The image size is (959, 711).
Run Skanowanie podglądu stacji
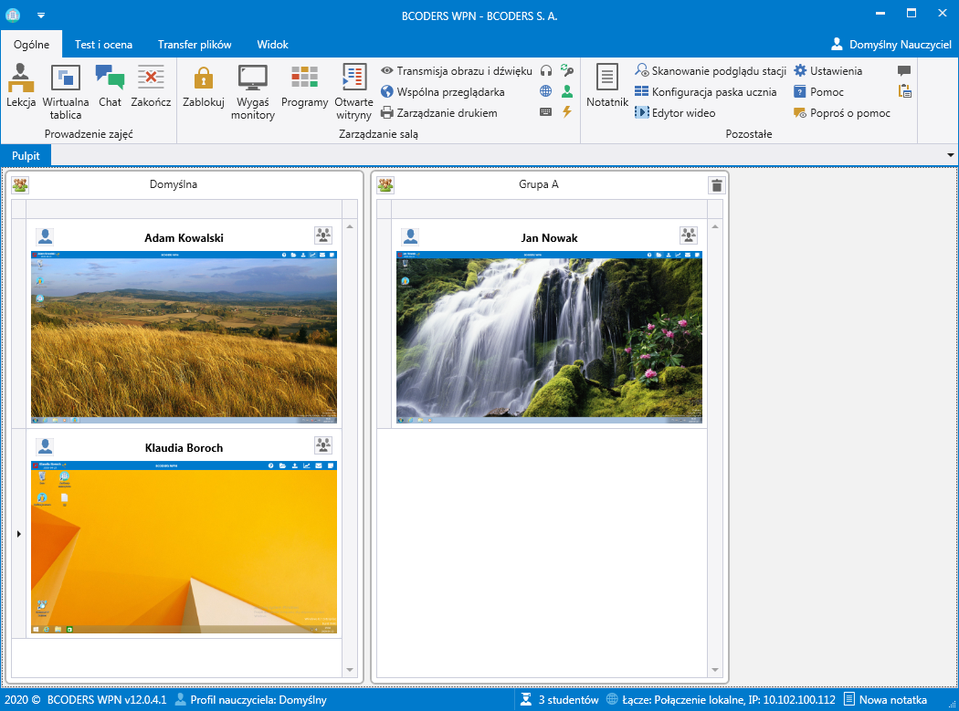point(711,71)
